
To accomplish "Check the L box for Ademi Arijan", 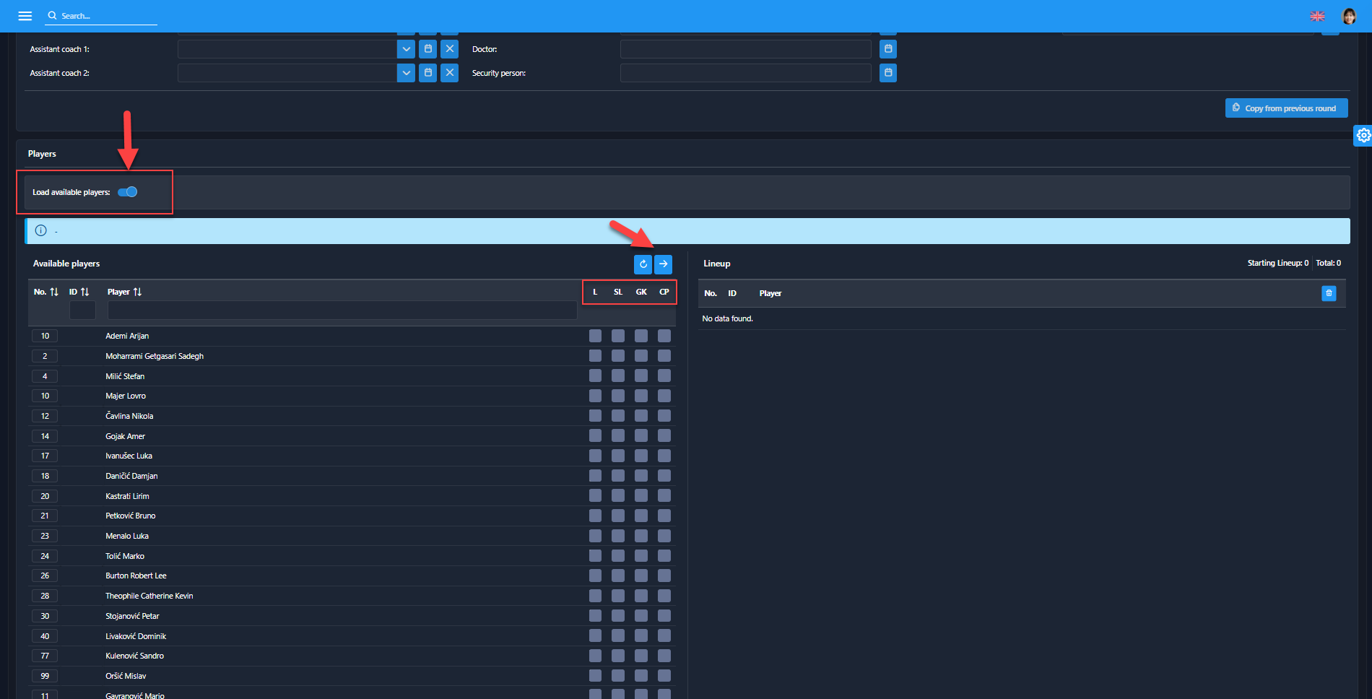I will 595,336.
